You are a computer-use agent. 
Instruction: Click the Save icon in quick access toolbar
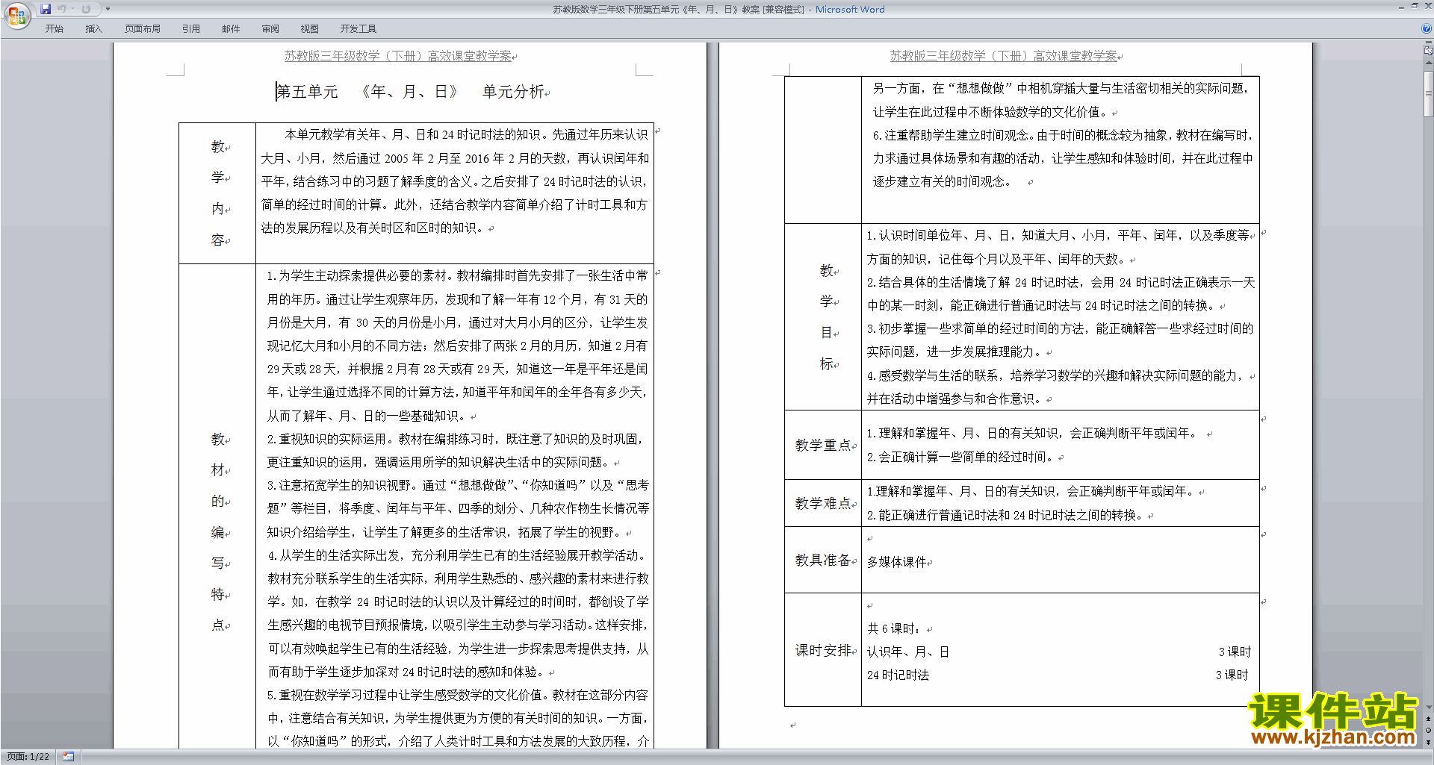click(46, 9)
